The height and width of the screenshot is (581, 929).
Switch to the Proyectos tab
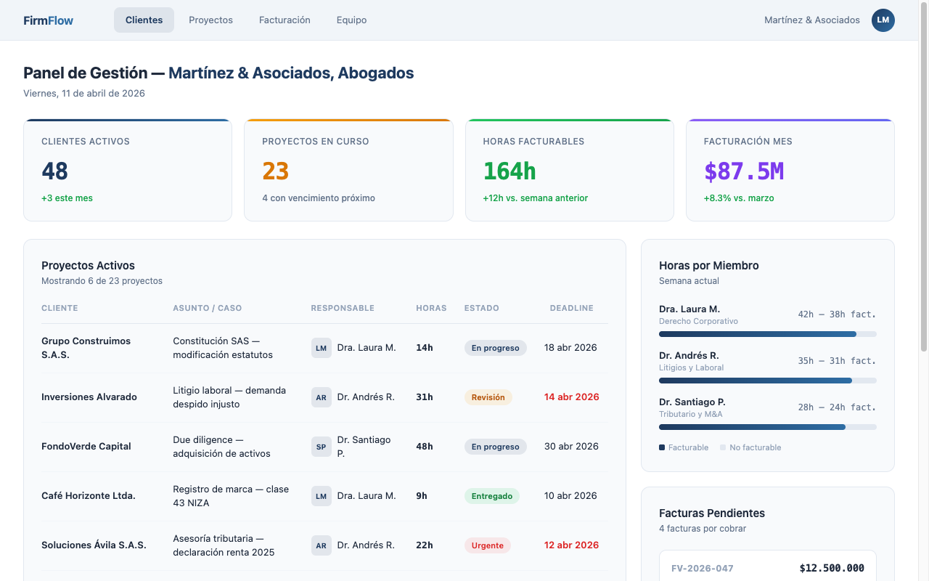(210, 20)
